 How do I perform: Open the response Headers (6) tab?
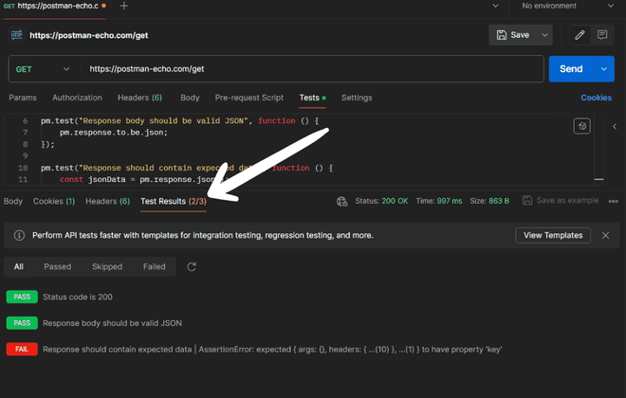coord(107,202)
